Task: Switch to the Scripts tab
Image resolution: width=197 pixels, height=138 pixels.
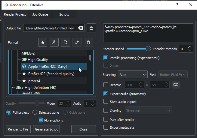Action: tap(64, 14)
